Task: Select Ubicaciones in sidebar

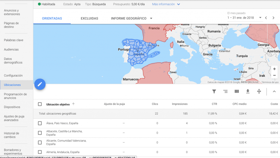Action: pyautogui.click(x=12, y=85)
